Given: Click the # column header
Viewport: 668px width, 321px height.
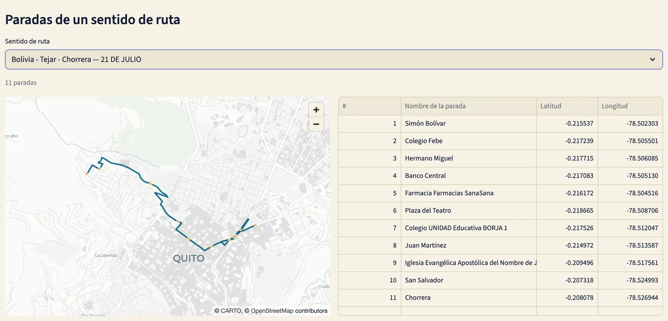Looking at the screenshot, I should [369, 106].
